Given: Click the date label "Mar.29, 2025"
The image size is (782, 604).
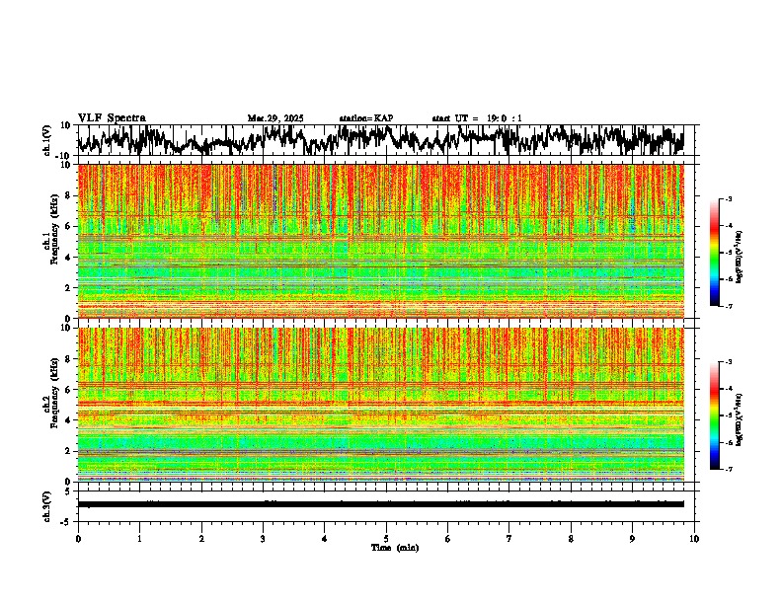Looking at the screenshot, I should tap(275, 118).
